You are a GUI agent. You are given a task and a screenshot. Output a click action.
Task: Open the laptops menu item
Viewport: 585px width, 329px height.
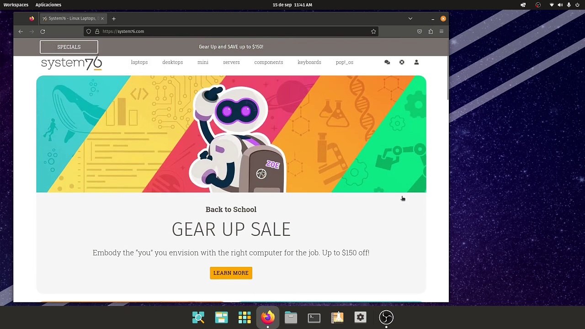point(139,62)
